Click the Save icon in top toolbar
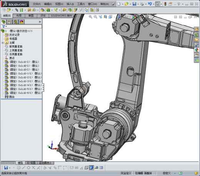This screenshot has height=176, width=200. pos(134,4)
